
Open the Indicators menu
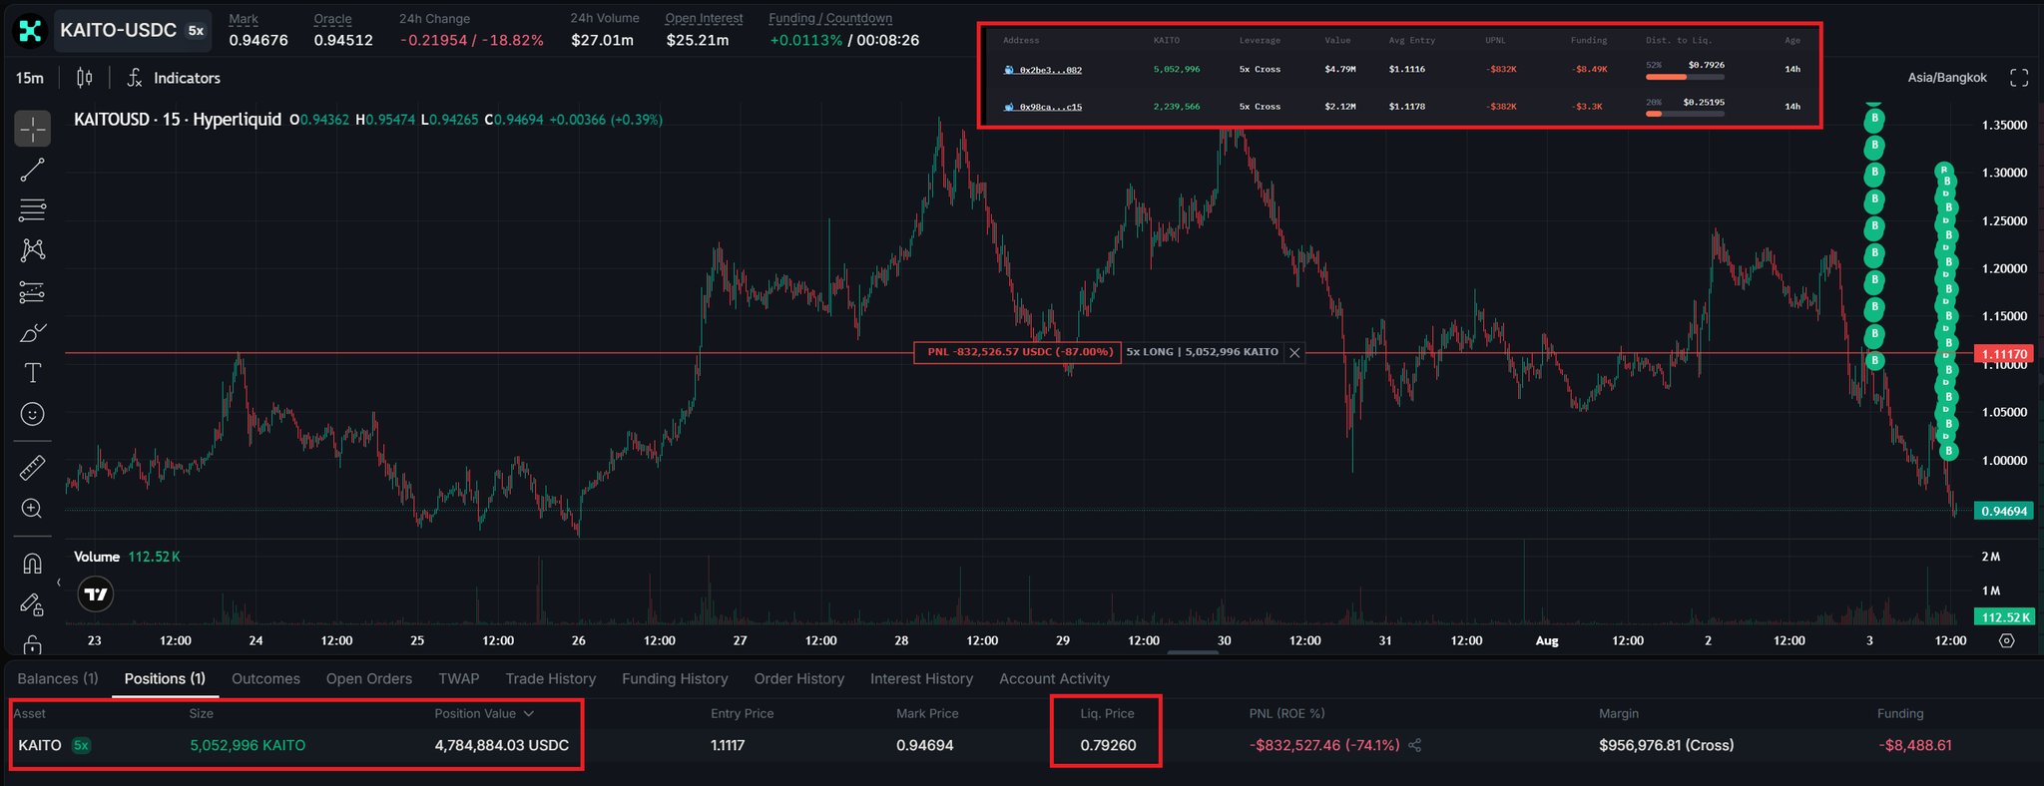coord(174,78)
